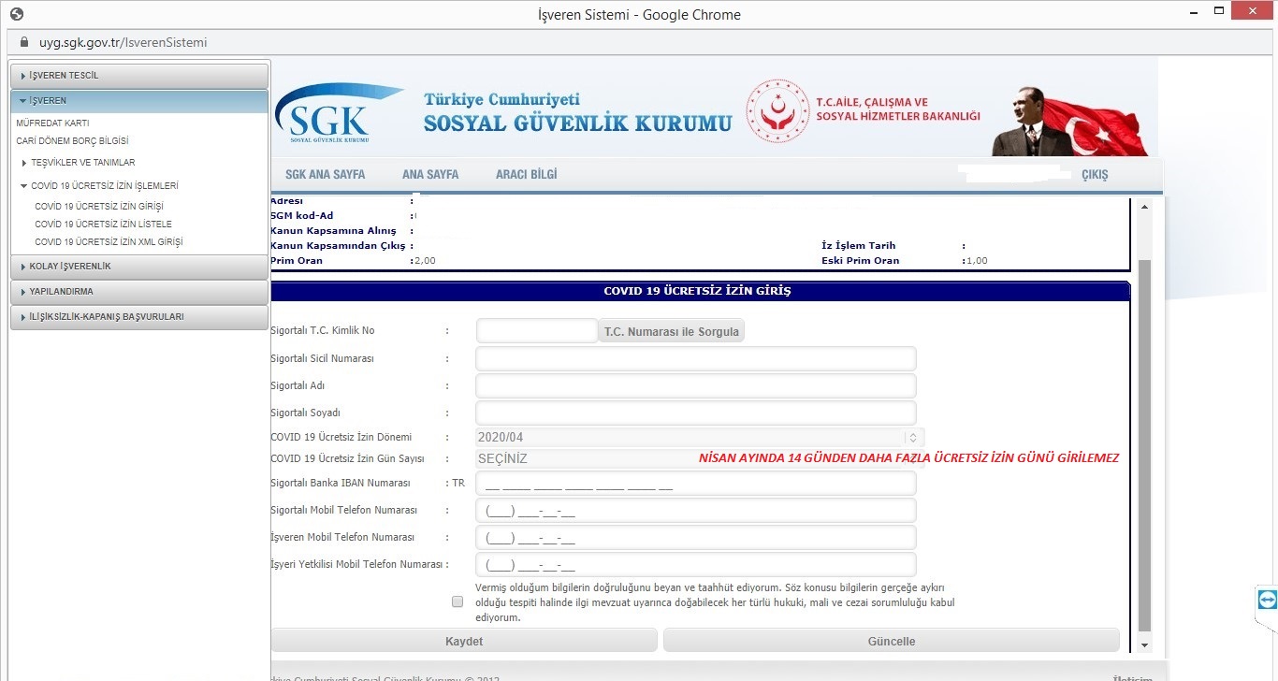This screenshot has width=1278, height=681.
Task: Expand the İşveren Tescil section
Action: pos(139,75)
